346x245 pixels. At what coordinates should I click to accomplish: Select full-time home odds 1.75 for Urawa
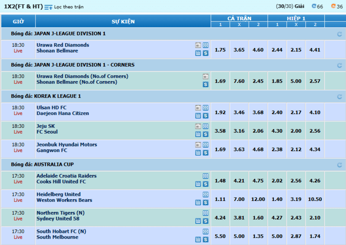tap(220, 50)
